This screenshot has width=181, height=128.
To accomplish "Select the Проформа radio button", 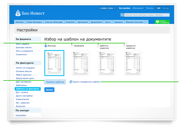I will 72,46.
